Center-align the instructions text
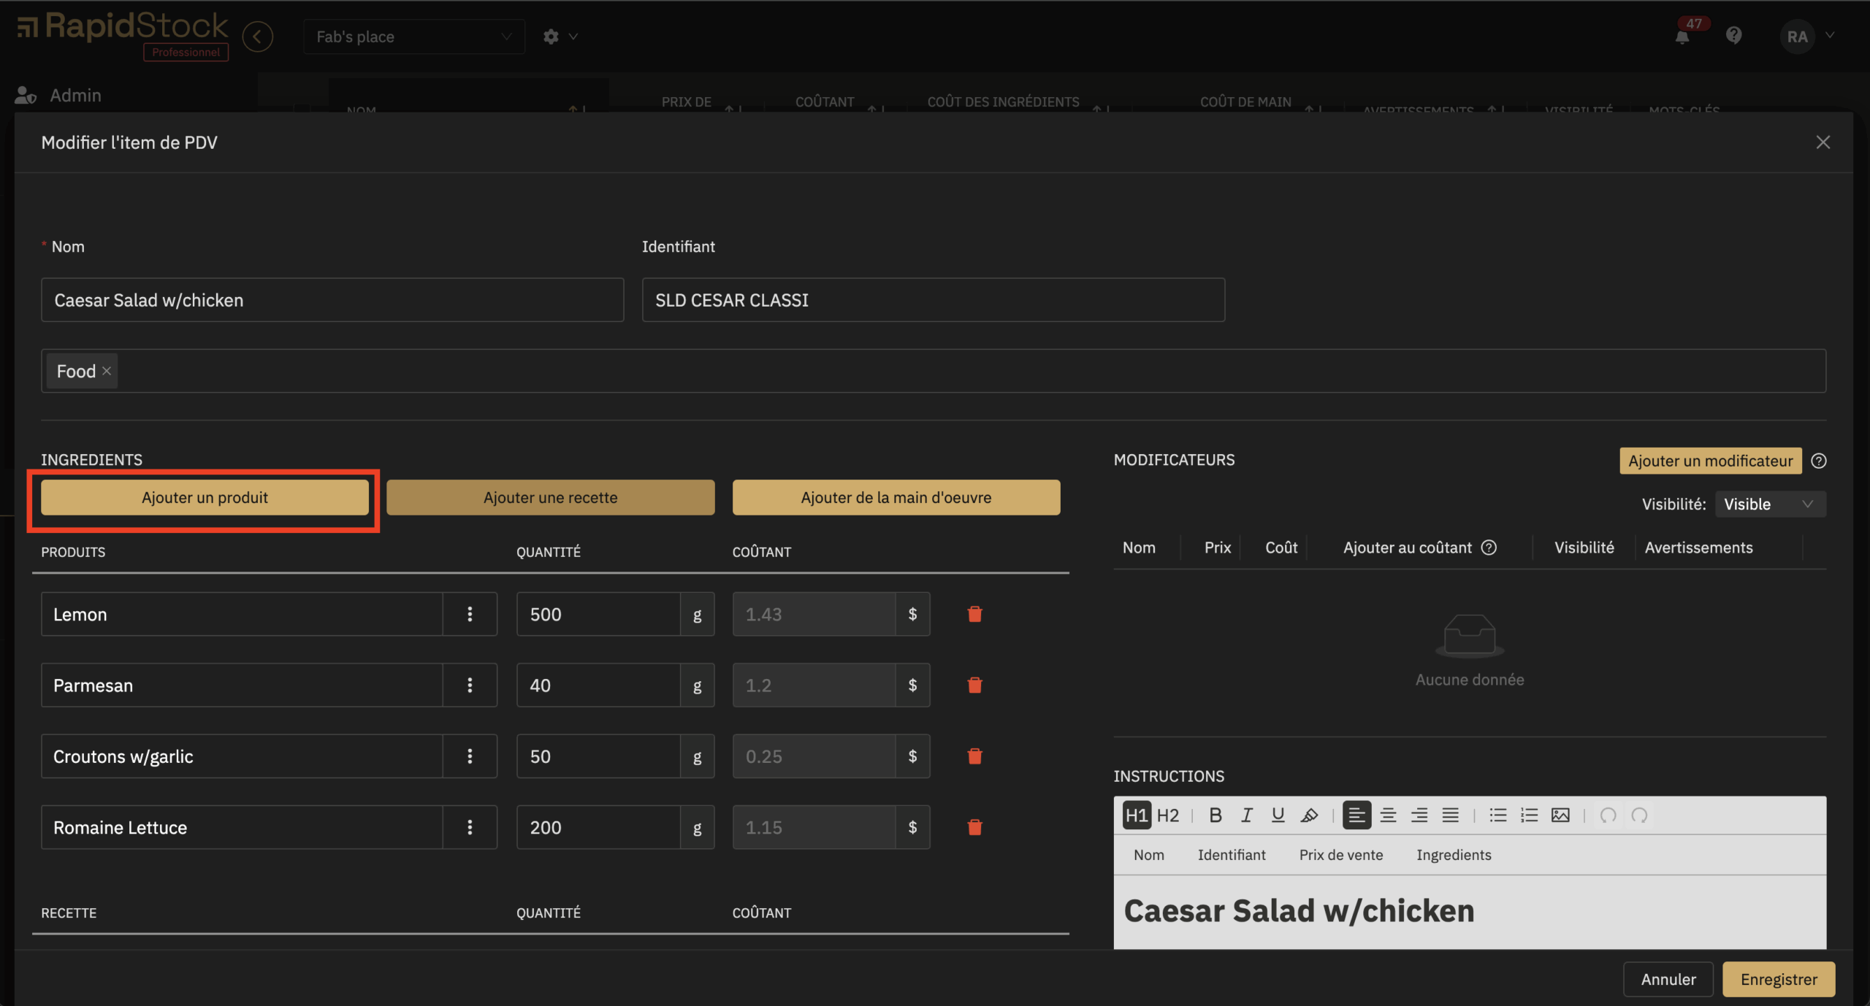This screenshot has height=1006, width=1870. click(x=1388, y=815)
